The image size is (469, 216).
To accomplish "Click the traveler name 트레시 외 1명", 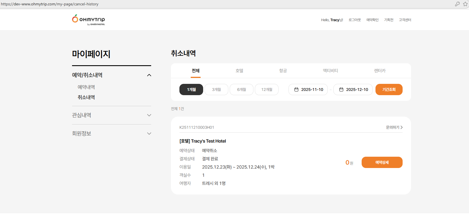I will point(214,183).
